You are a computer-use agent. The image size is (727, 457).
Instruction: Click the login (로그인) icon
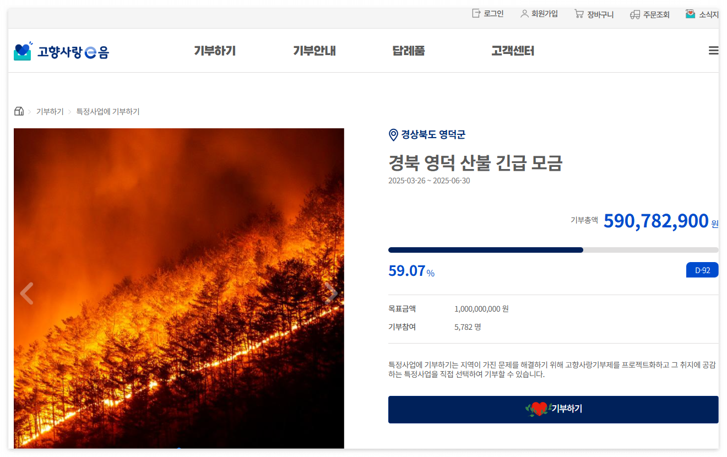point(476,14)
